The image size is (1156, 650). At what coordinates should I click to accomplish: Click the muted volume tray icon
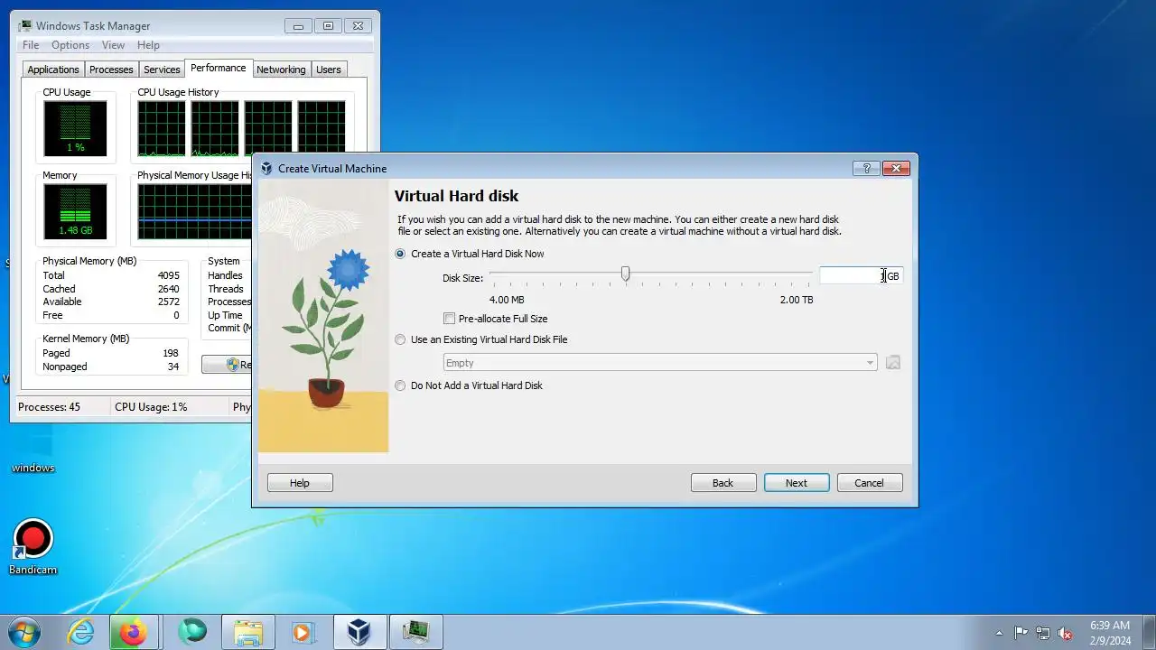pyautogui.click(x=1065, y=633)
